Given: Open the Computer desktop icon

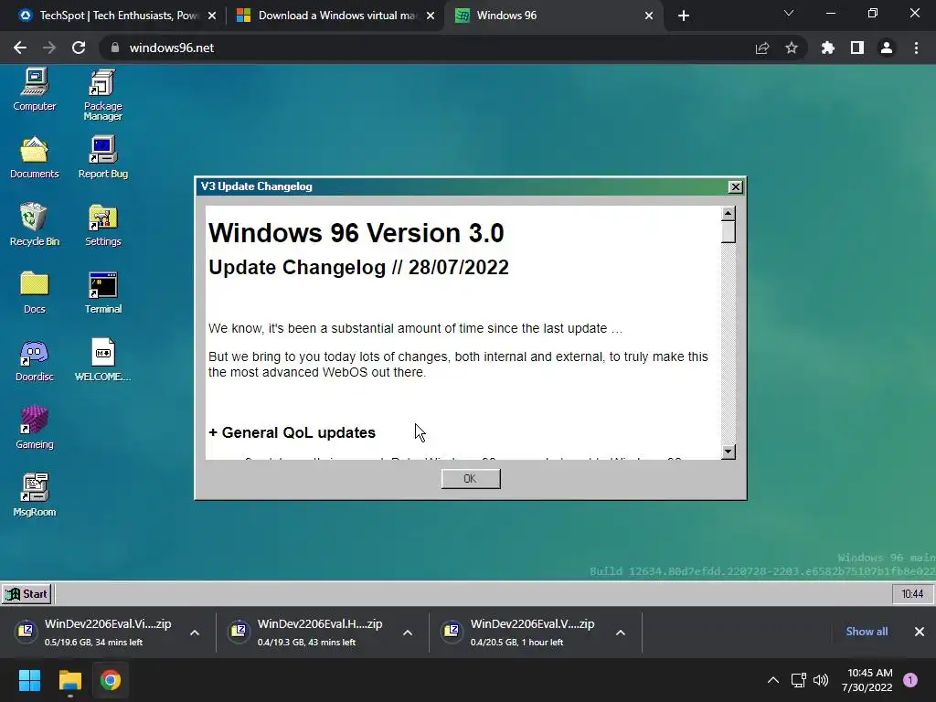Looking at the screenshot, I should 35,90.
